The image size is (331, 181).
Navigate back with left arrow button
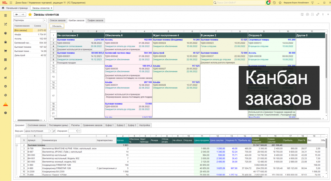tap(17, 14)
